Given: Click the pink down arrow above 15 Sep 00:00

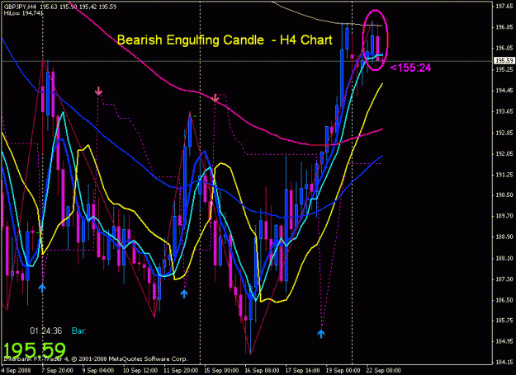Looking at the screenshot, I should coord(215,98).
